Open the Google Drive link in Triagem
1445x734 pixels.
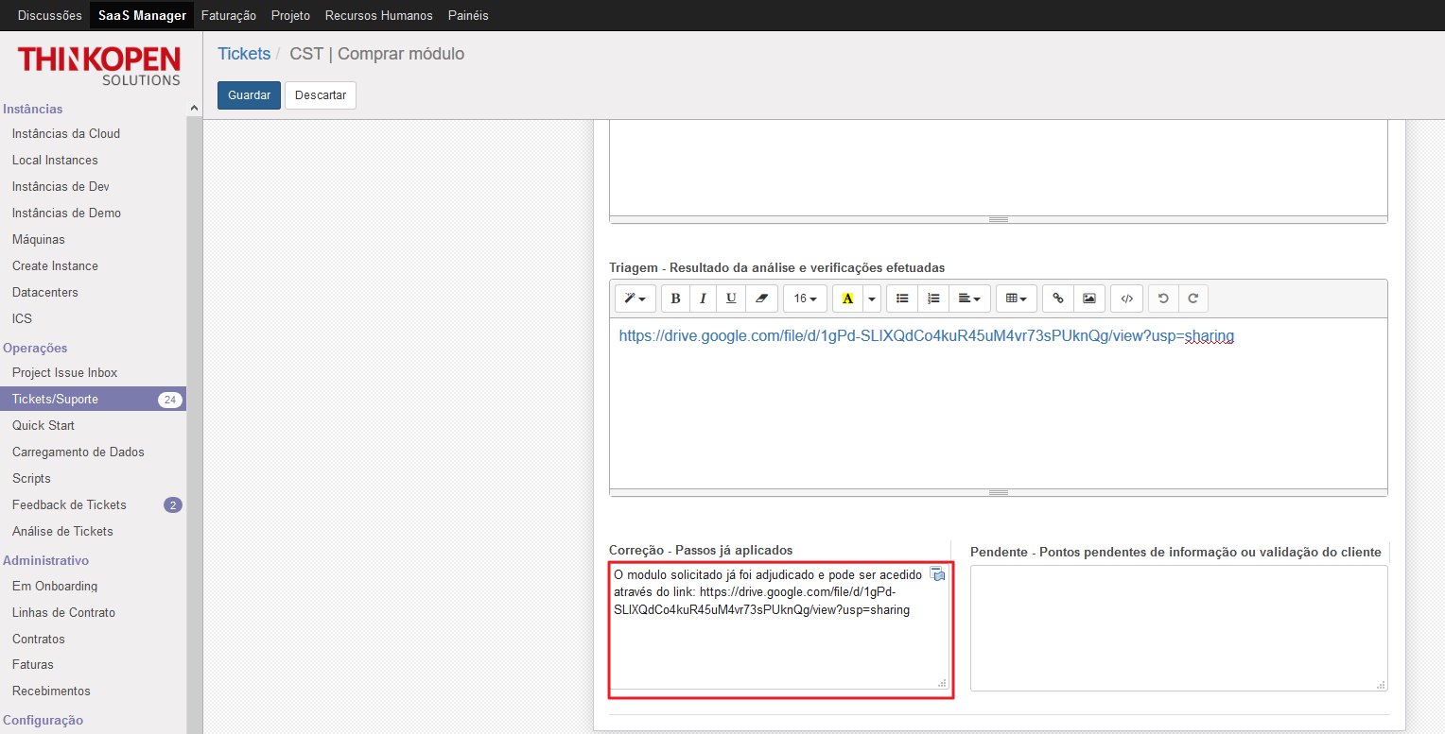926,336
